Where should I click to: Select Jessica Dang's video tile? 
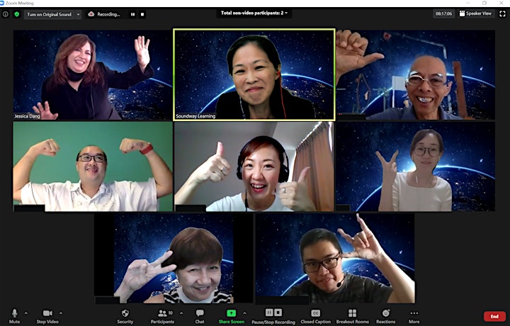pyautogui.click(x=93, y=75)
